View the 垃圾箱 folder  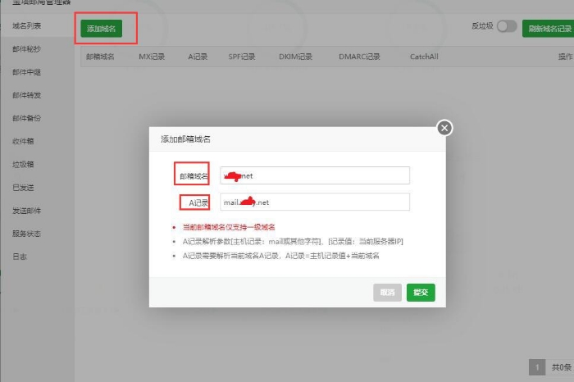(x=24, y=164)
